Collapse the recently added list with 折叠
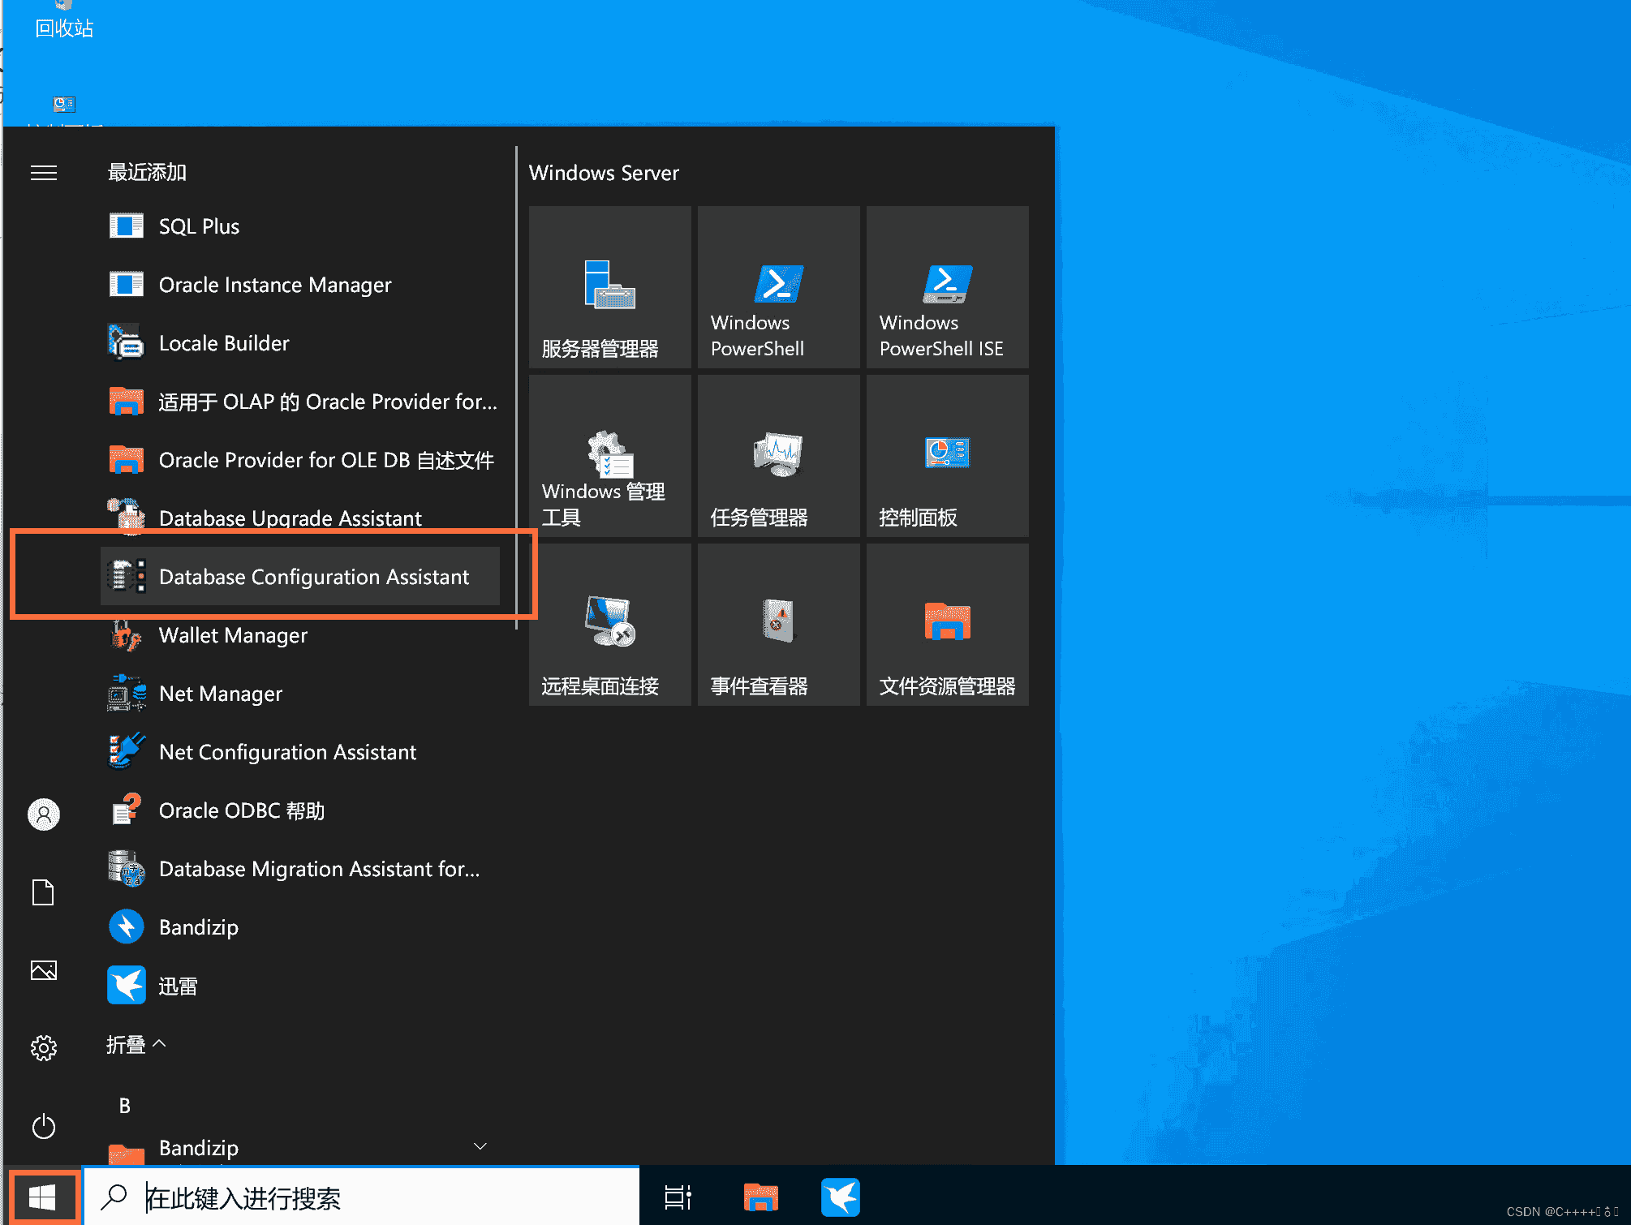This screenshot has height=1225, width=1631. pos(136,1044)
